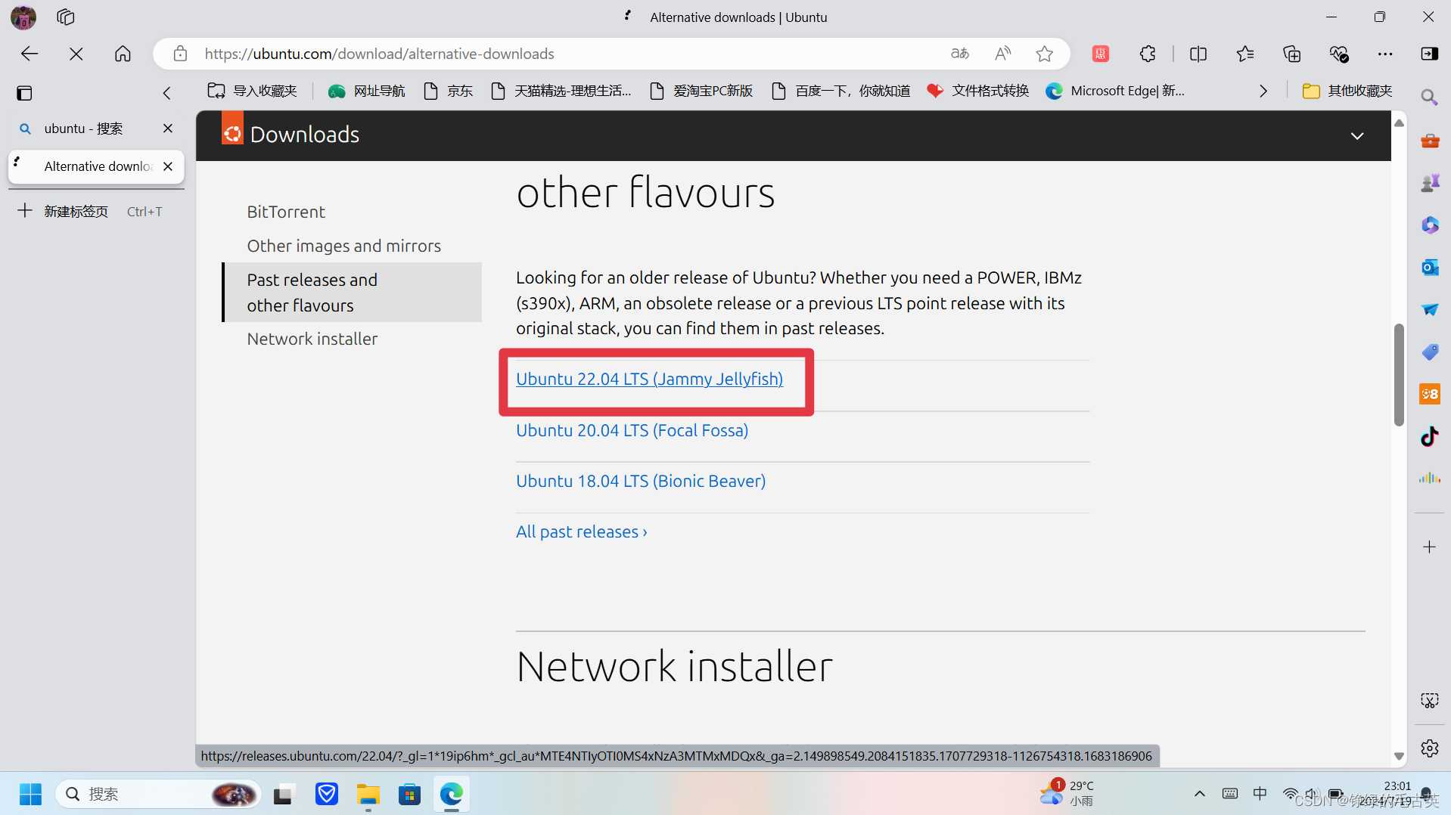Open 导入收藏夹 bookmark

click(x=252, y=91)
